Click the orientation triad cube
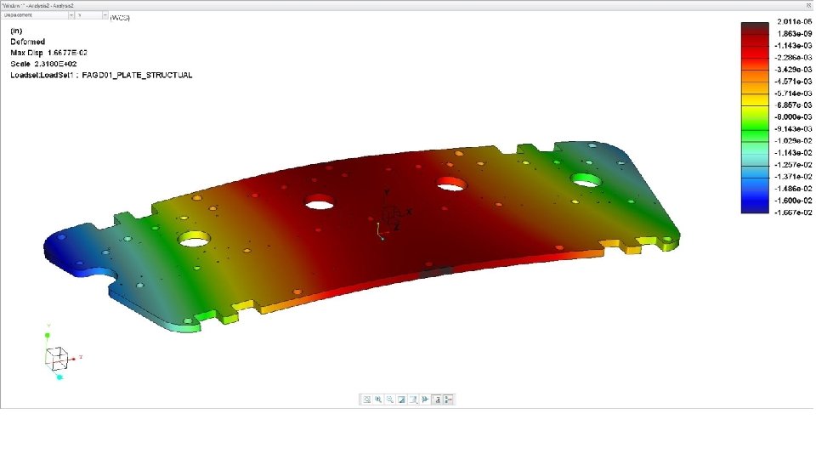816x459 pixels. click(56, 359)
